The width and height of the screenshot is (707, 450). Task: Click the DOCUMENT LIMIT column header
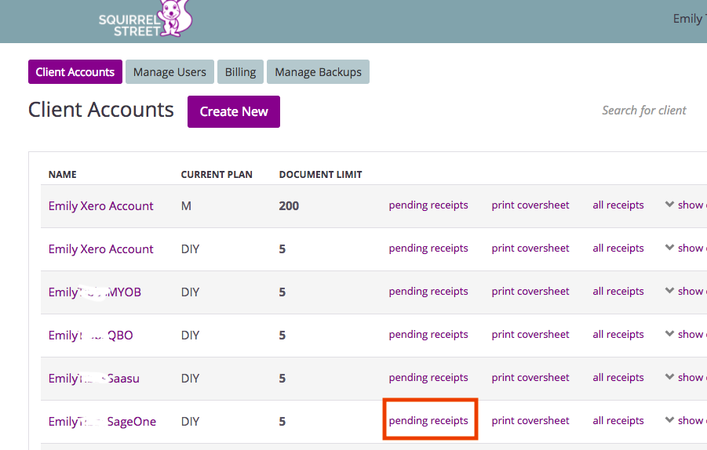coord(321,175)
